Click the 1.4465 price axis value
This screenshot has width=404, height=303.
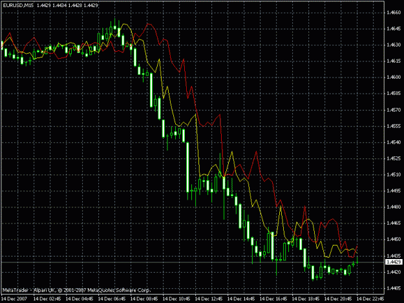pyautogui.click(x=394, y=223)
